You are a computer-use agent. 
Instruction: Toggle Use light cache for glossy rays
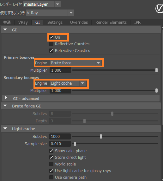pos(51,171)
